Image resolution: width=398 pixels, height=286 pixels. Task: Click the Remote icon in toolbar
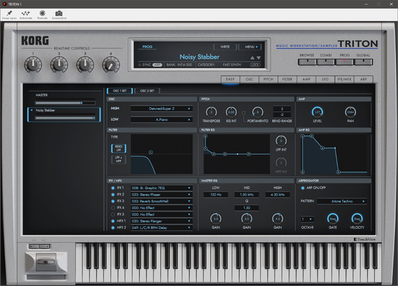[42, 13]
